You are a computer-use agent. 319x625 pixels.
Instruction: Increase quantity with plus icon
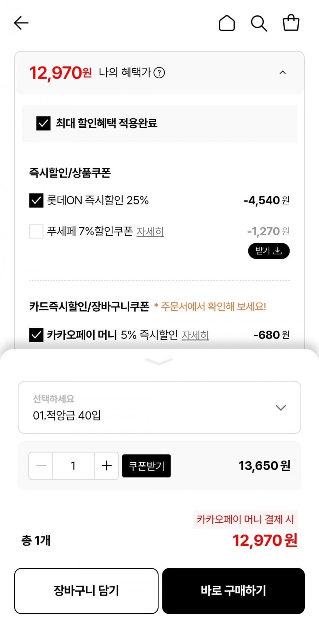(x=106, y=466)
